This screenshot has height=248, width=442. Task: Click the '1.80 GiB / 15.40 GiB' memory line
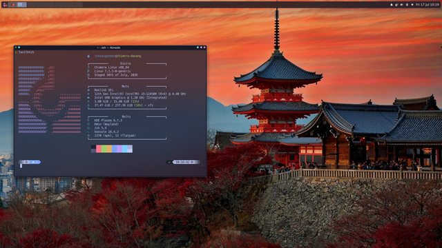tap(117, 101)
